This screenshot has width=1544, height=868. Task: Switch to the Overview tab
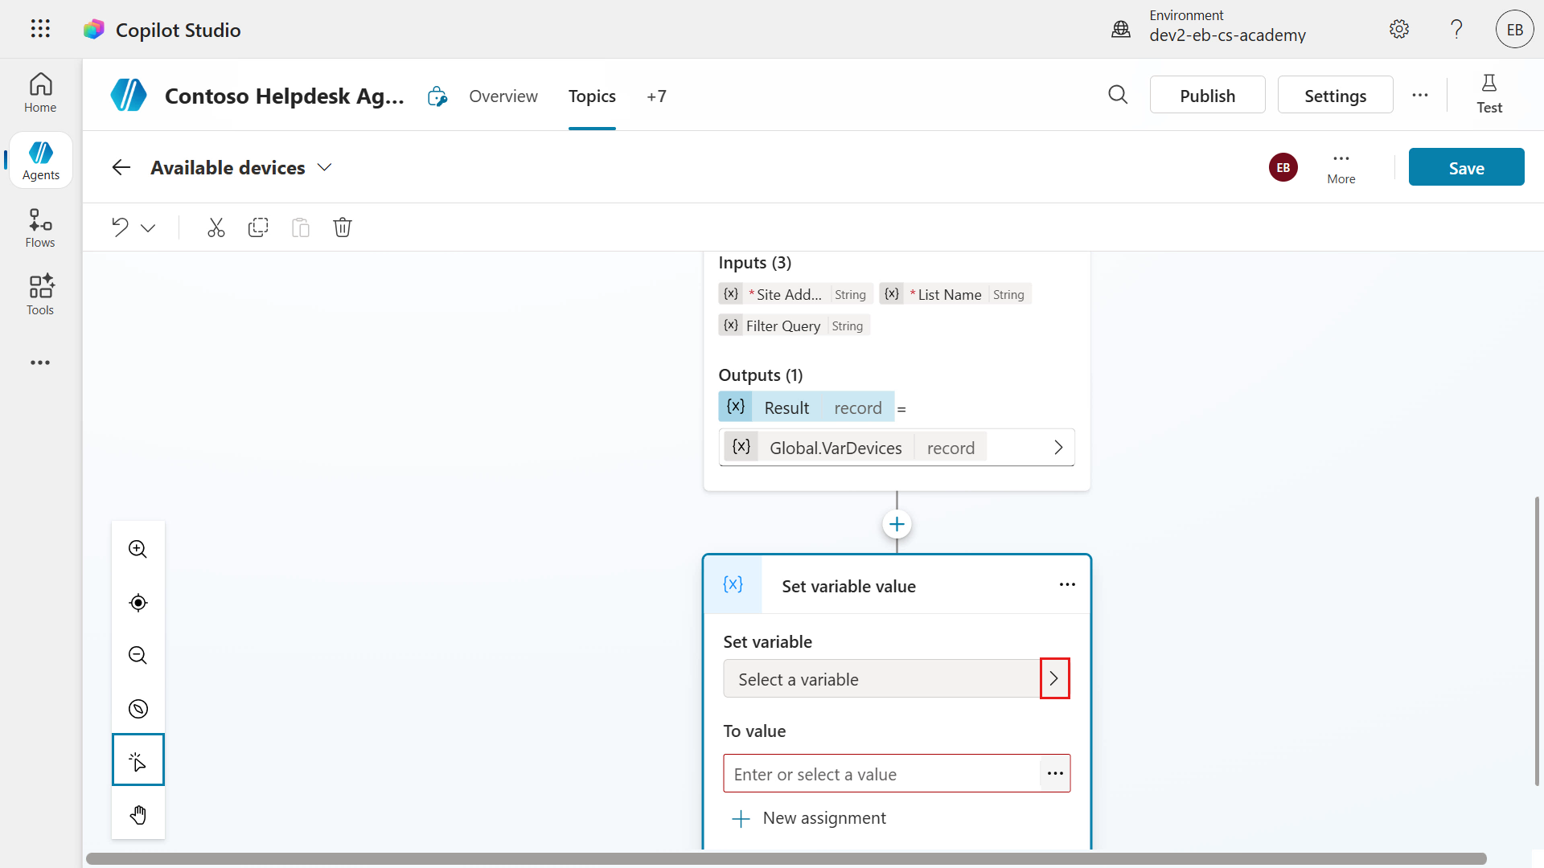point(503,96)
